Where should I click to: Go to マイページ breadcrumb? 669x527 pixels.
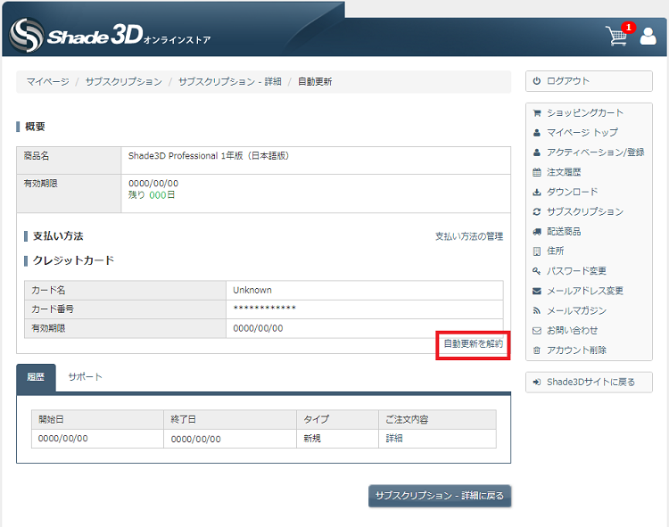(x=48, y=81)
